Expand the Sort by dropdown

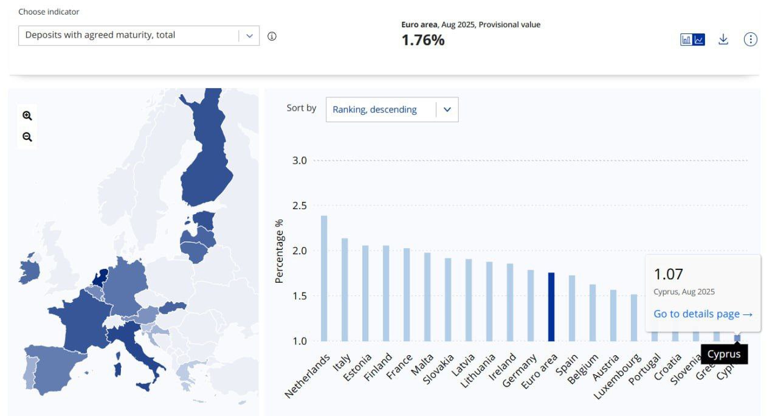(x=392, y=109)
